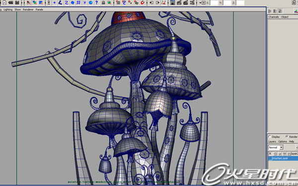The height and width of the screenshot is (186, 298).
Task: Select the masterLayer row
Action: pyautogui.click(x=283, y=158)
